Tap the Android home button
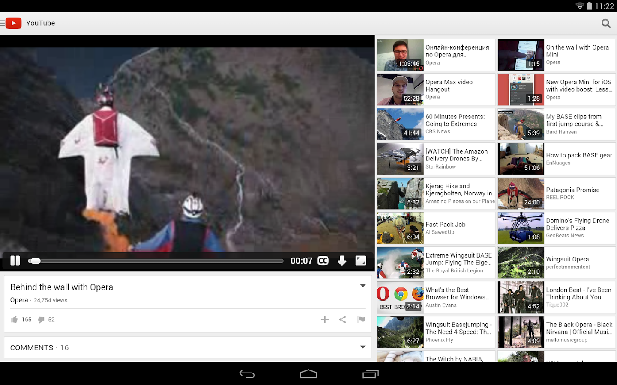The image size is (617, 385). click(308, 374)
